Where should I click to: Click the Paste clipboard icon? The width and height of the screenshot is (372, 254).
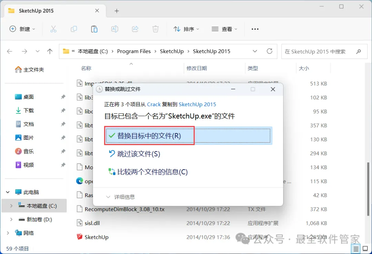click(94, 29)
